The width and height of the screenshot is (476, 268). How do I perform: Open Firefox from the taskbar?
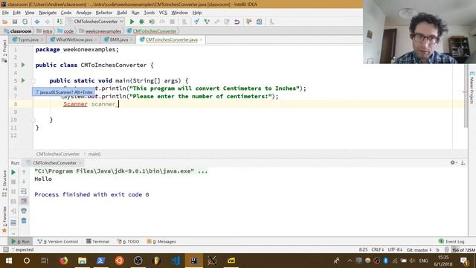[x=63, y=261]
